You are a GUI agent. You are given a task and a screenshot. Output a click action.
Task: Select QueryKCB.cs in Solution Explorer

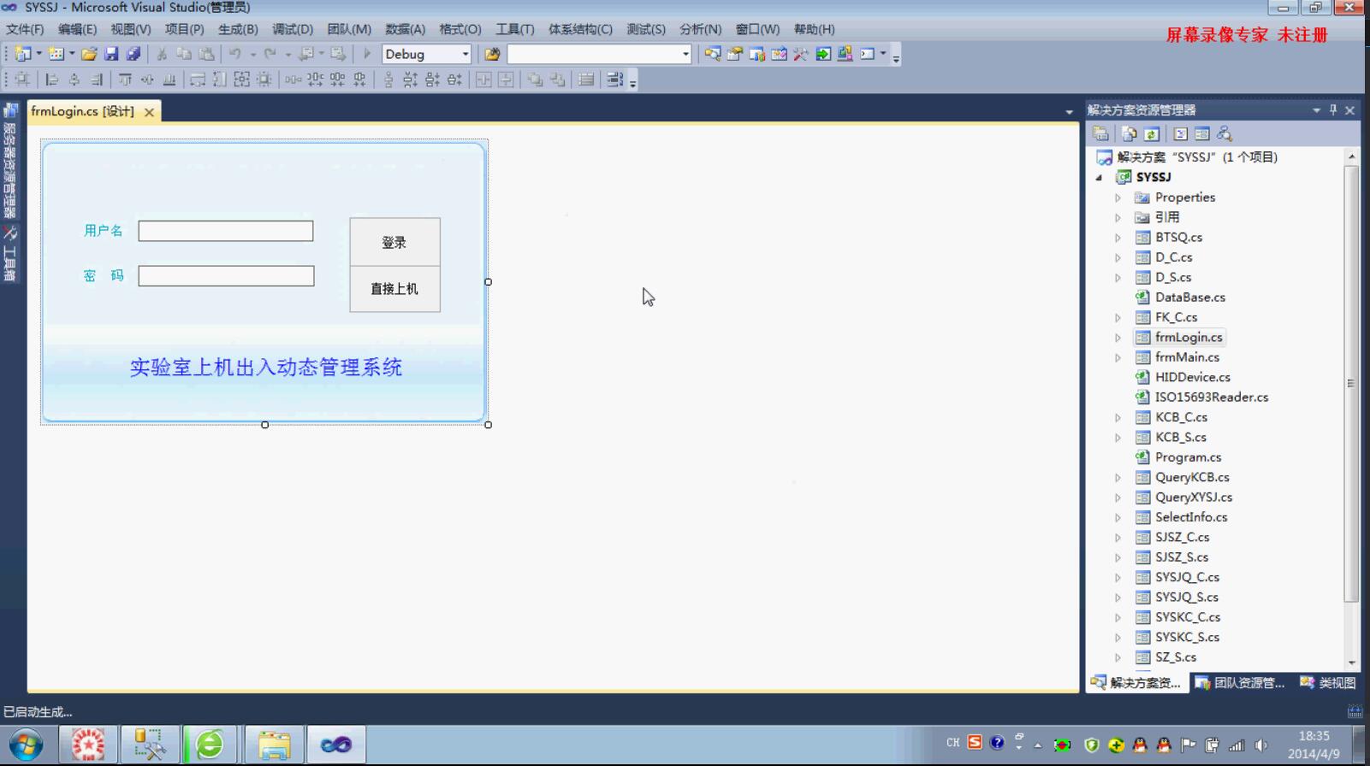click(x=1192, y=477)
